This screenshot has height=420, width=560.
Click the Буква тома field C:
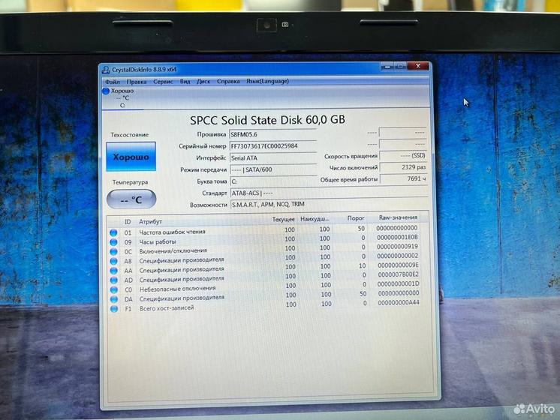[x=272, y=181]
